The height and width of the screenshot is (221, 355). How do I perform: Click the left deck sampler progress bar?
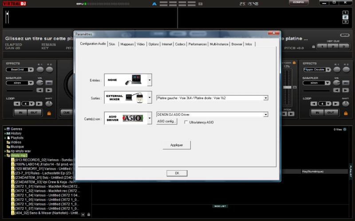20,91
